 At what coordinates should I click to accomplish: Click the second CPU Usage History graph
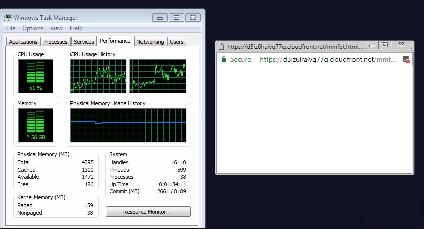click(158, 76)
